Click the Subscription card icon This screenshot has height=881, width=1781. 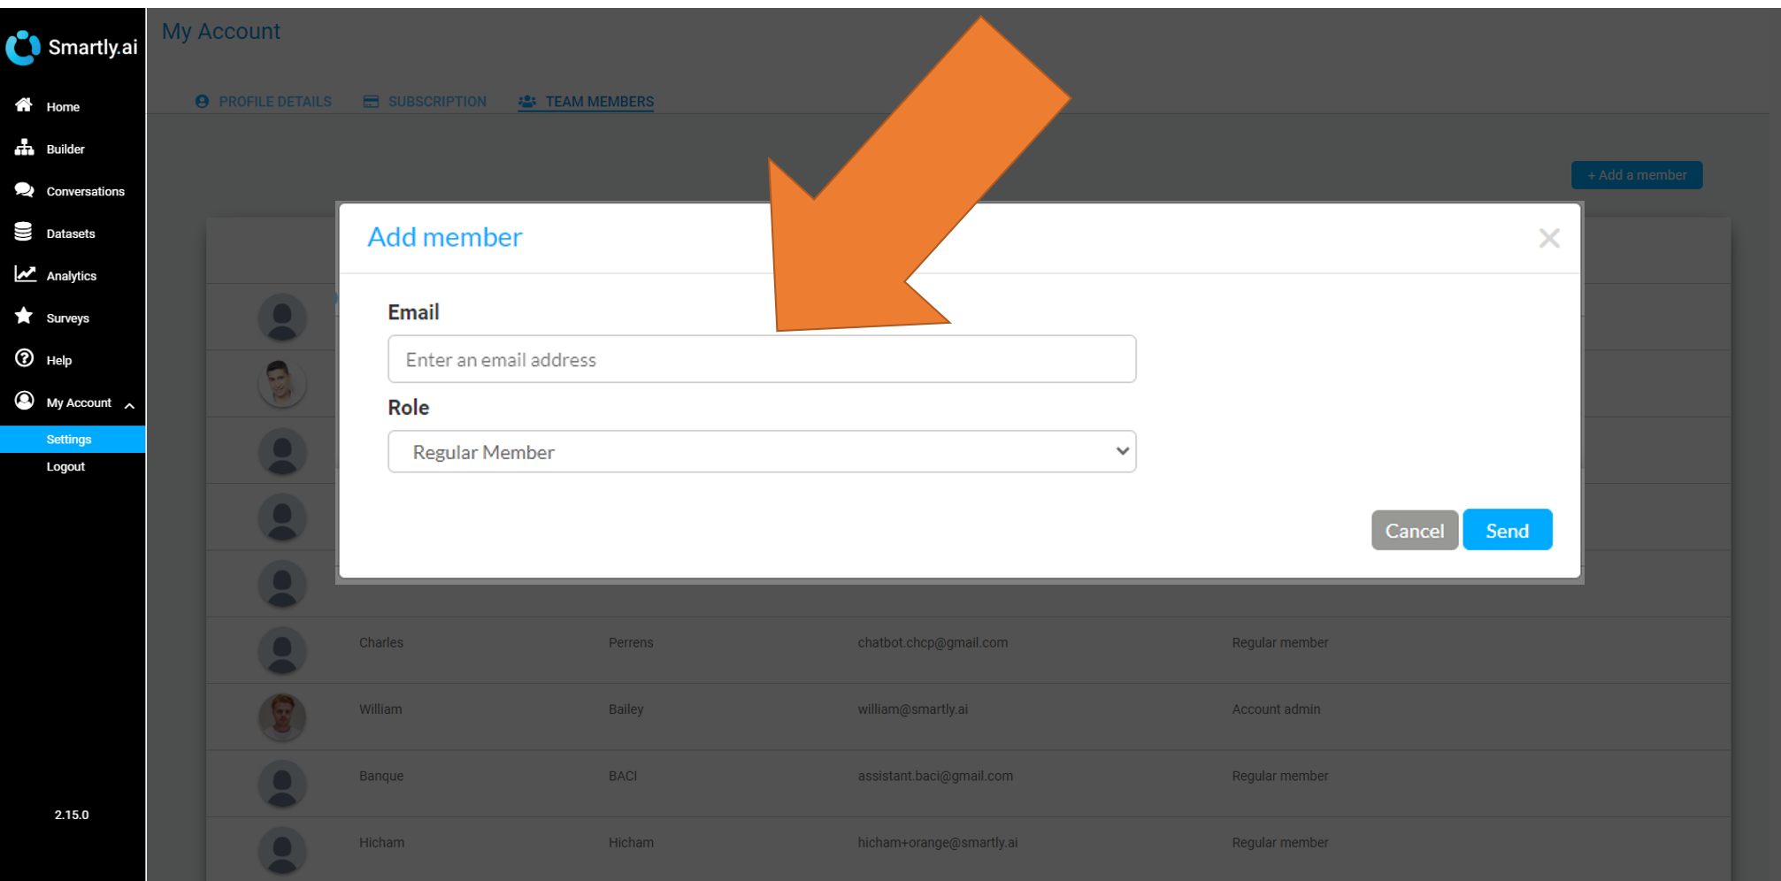point(371,102)
